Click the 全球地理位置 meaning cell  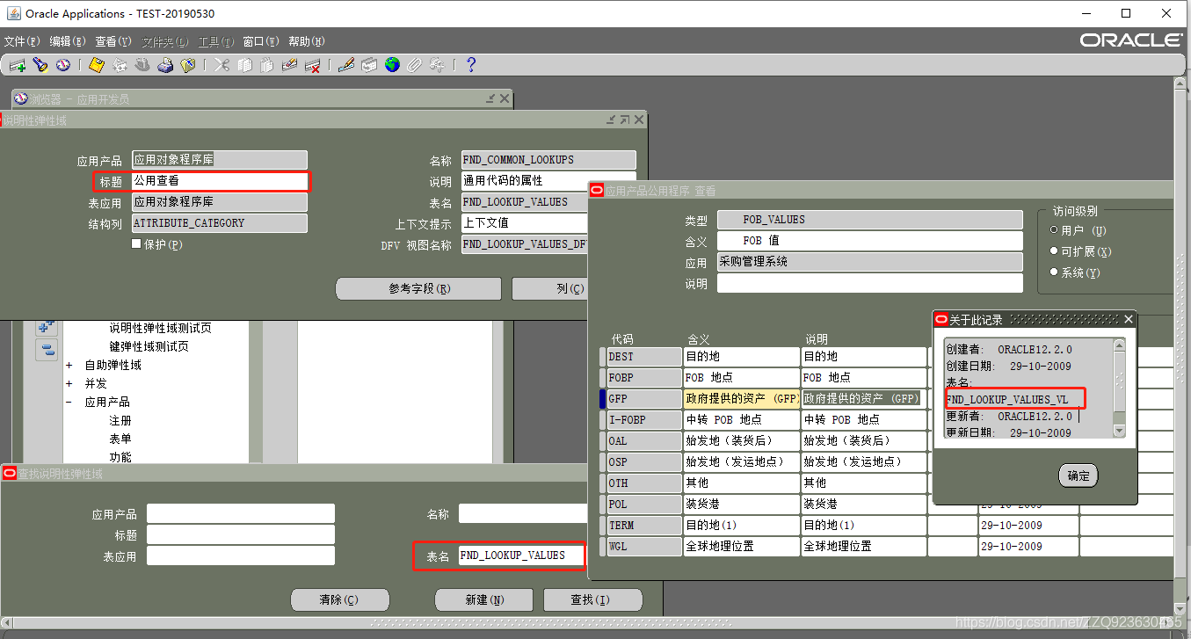point(741,547)
